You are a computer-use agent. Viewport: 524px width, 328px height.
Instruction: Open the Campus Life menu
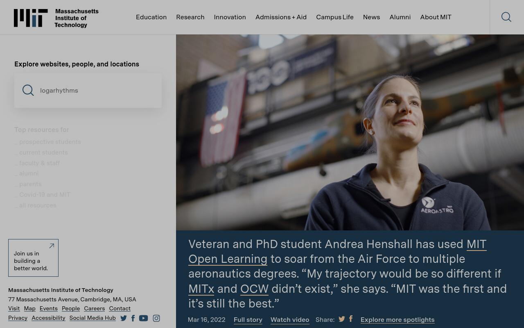335,17
